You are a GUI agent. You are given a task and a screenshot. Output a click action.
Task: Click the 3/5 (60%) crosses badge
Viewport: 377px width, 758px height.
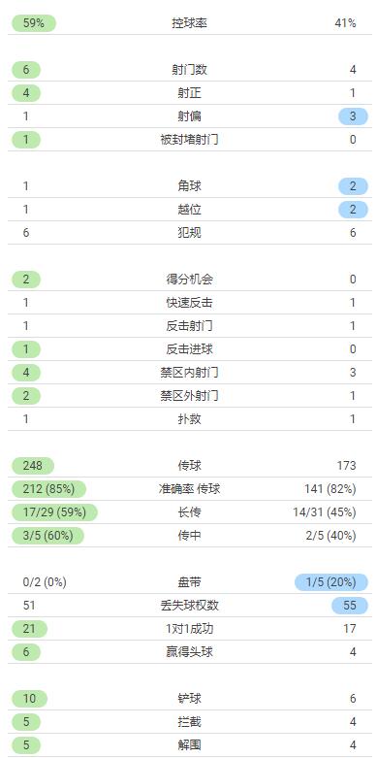47,535
